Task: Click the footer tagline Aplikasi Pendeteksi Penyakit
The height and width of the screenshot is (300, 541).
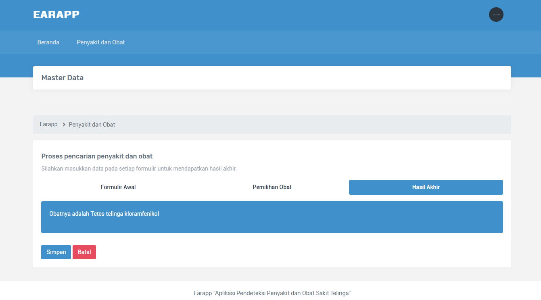Action: 282,293
